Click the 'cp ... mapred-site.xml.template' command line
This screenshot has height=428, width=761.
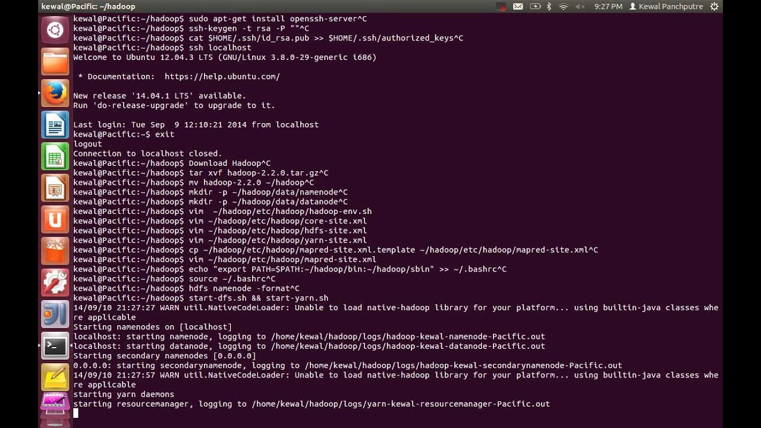pyautogui.click(x=335, y=250)
